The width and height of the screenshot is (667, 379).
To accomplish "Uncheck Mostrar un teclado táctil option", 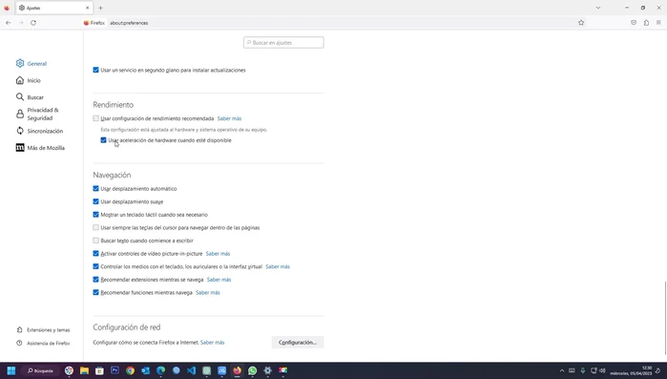I will click(95, 215).
